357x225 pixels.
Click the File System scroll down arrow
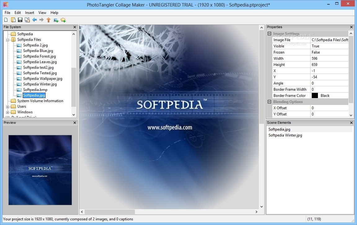74,115
